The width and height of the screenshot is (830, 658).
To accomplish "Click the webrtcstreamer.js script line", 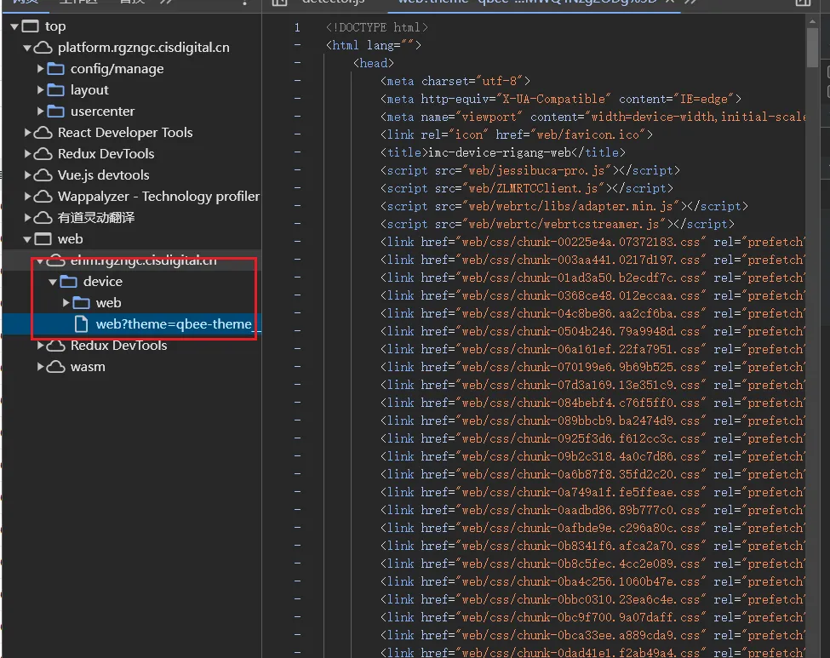I will 557,225.
